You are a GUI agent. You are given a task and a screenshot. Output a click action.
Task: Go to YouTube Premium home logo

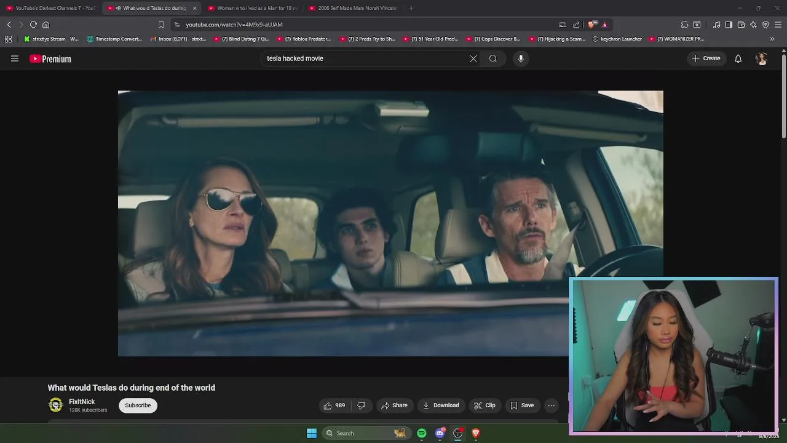tap(50, 59)
